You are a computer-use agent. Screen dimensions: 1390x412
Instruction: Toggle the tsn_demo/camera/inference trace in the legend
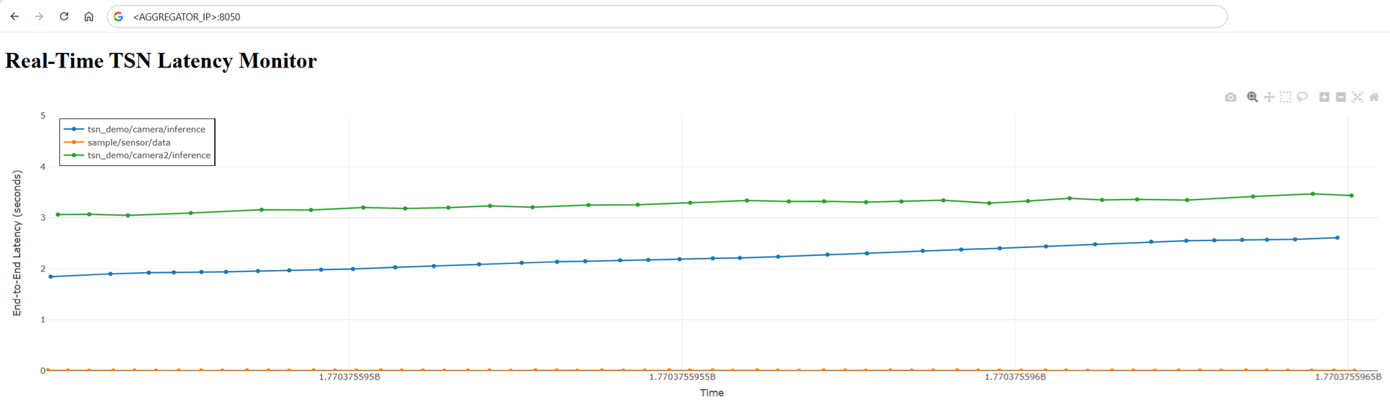pyautogui.click(x=145, y=130)
